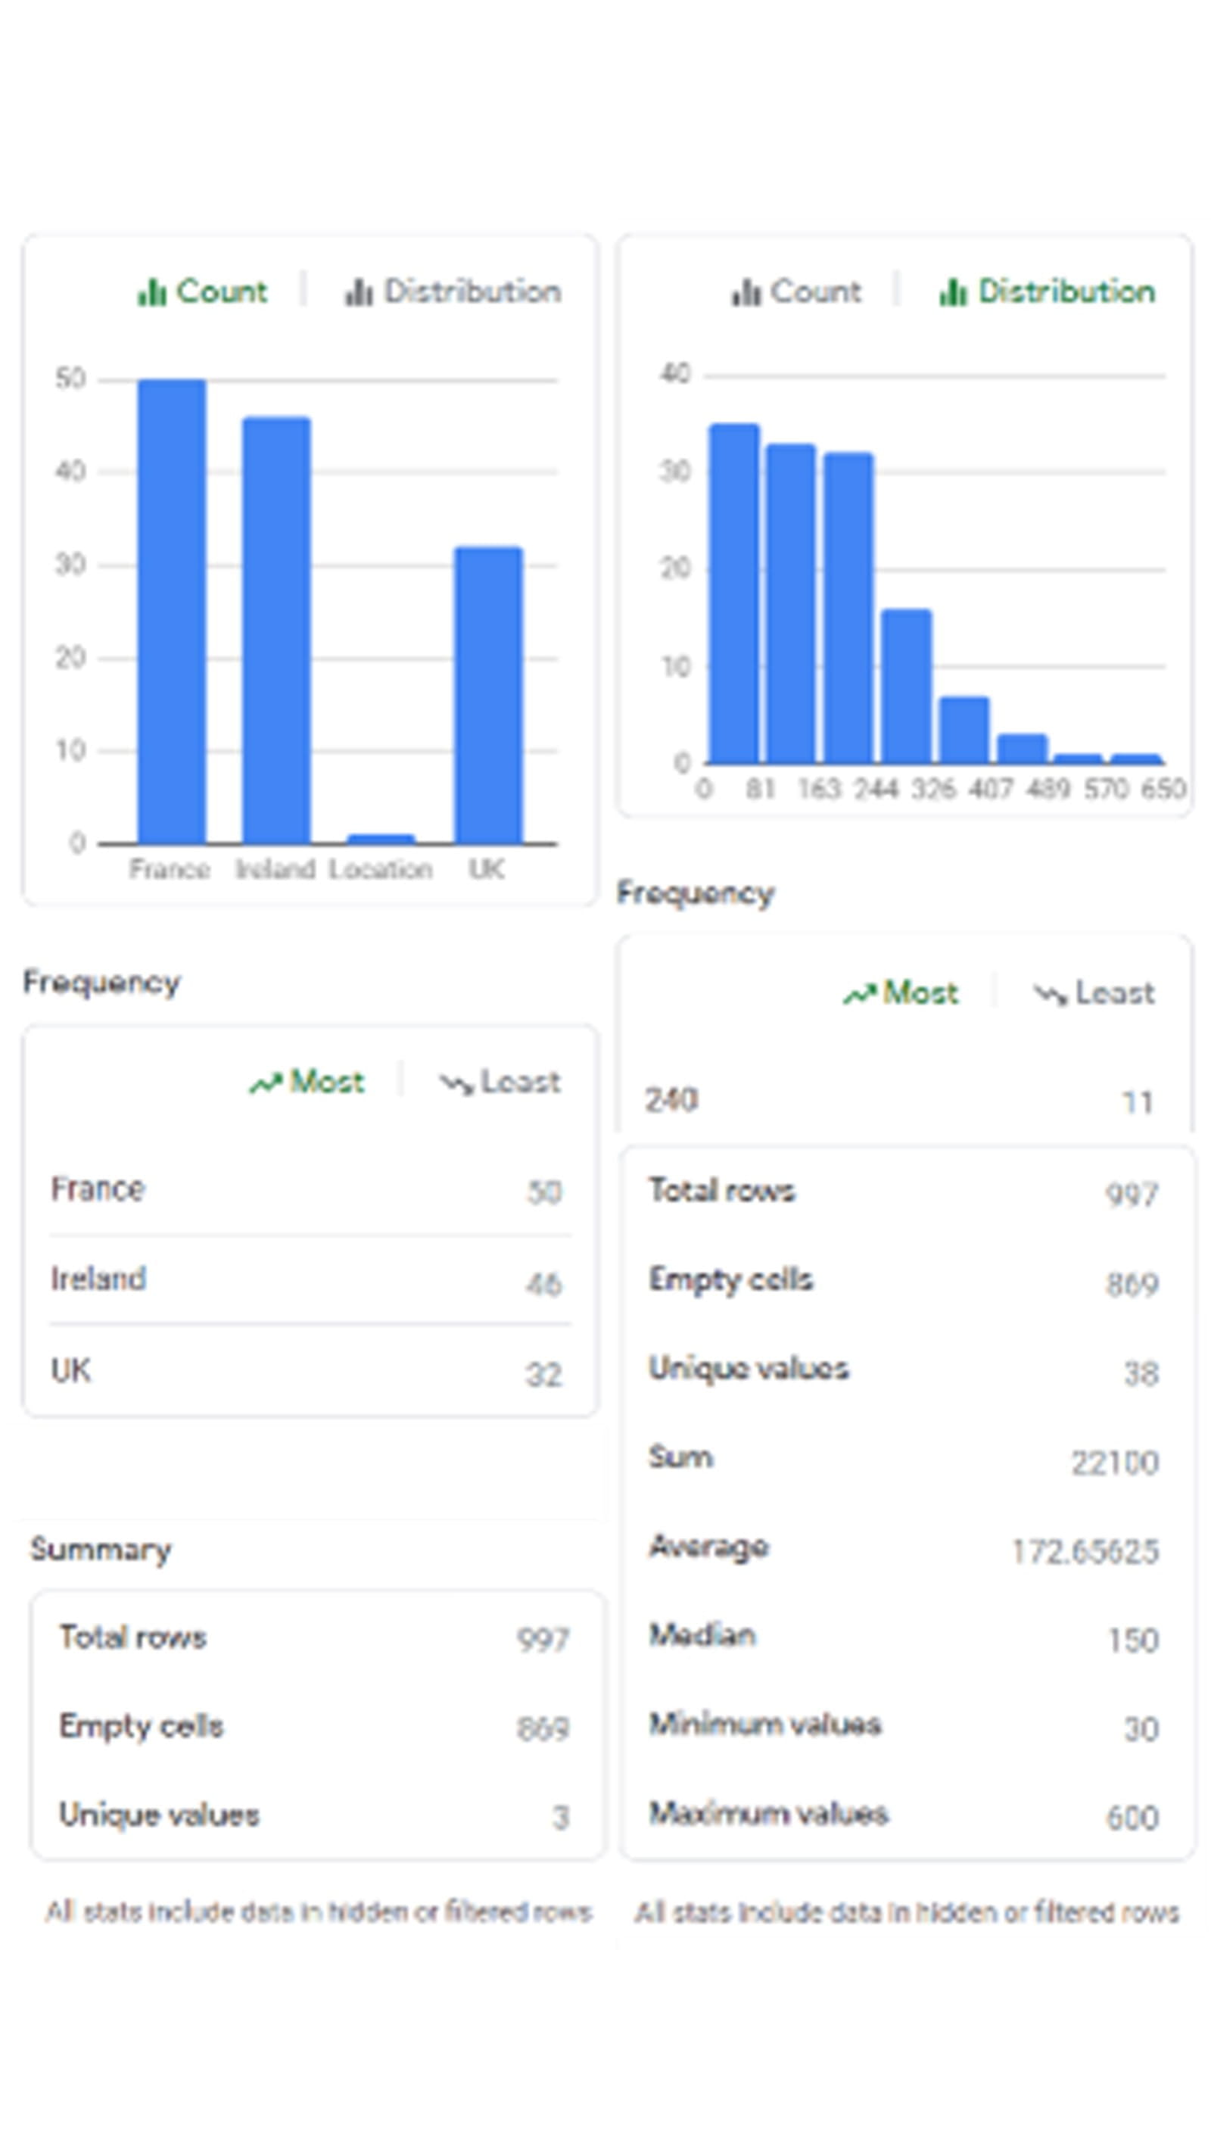Toggle Least above the 240 frequency row
1211x2153 pixels.
click(1095, 994)
